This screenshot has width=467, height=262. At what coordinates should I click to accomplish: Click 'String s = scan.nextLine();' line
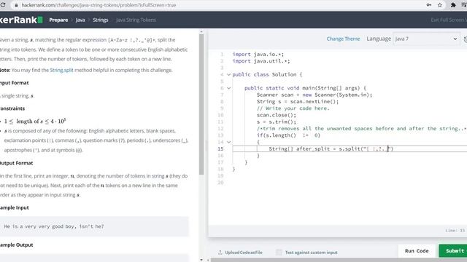[x=298, y=102]
